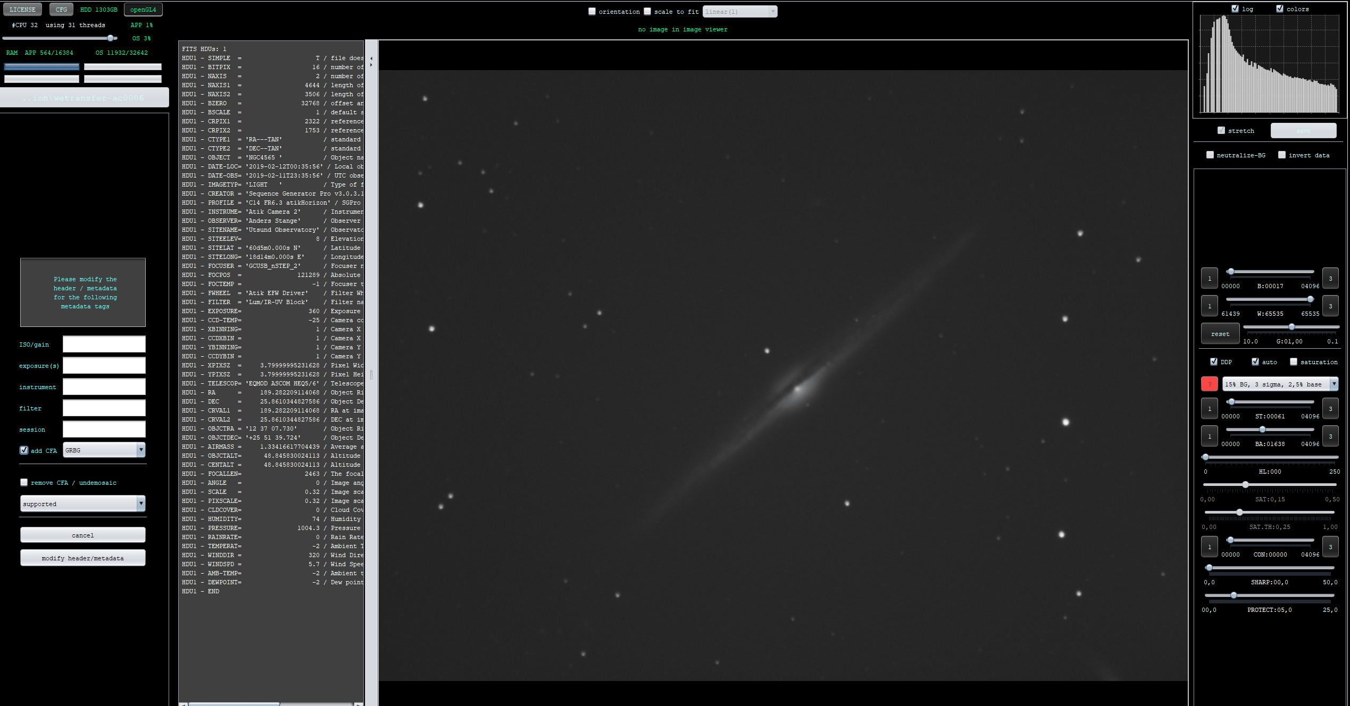Viewport: 1350px width, 706px height.
Task: Collapse the FITS header panel with left arrow
Action: click(x=371, y=58)
